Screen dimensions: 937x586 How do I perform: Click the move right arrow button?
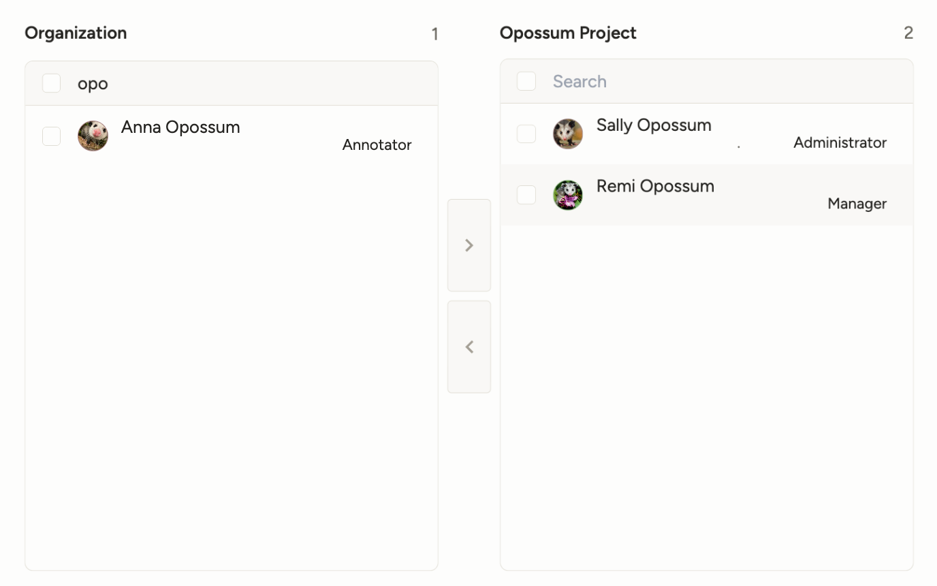[x=469, y=245]
